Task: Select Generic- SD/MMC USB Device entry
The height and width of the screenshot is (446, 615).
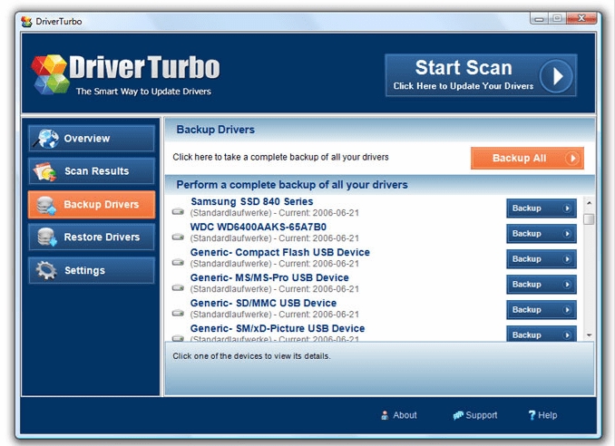Action: tap(263, 303)
